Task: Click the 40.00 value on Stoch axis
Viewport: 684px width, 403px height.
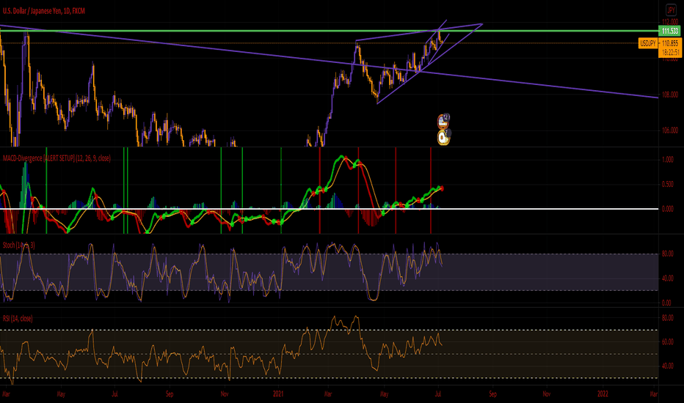Action: (x=667, y=278)
